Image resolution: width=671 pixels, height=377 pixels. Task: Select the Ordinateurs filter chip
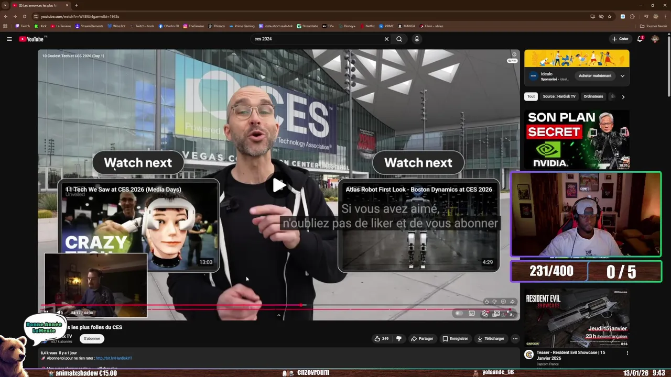[593, 96]
